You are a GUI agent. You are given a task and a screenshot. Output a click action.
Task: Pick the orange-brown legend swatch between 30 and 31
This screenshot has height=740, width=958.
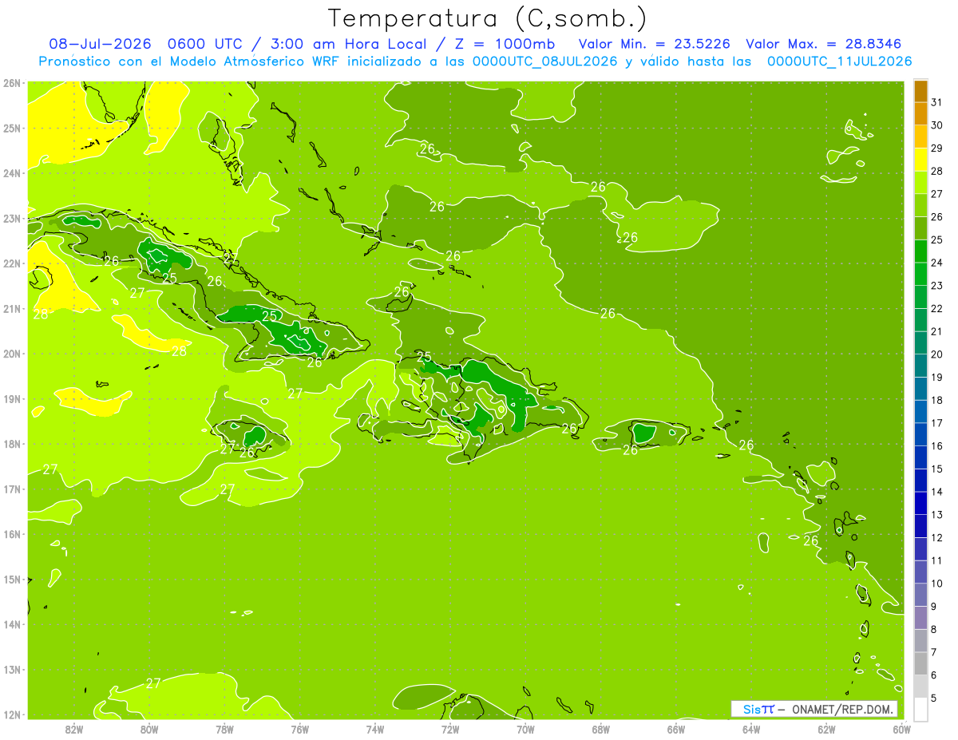tap(920, 114)
